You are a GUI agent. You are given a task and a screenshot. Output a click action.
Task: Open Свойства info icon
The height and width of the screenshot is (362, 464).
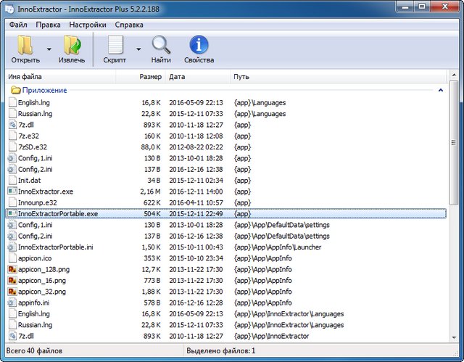coord(199,46)
